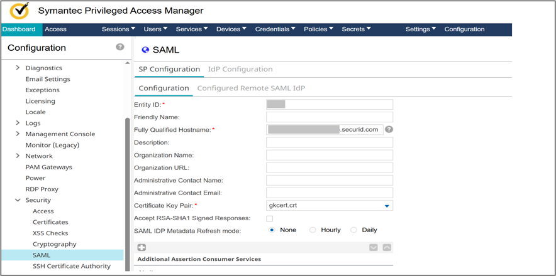Image resolution: width=556 pixels, height=276 pixels.
Task: Open Configured Remote SAML IdP tab
Action: [251, 88]
